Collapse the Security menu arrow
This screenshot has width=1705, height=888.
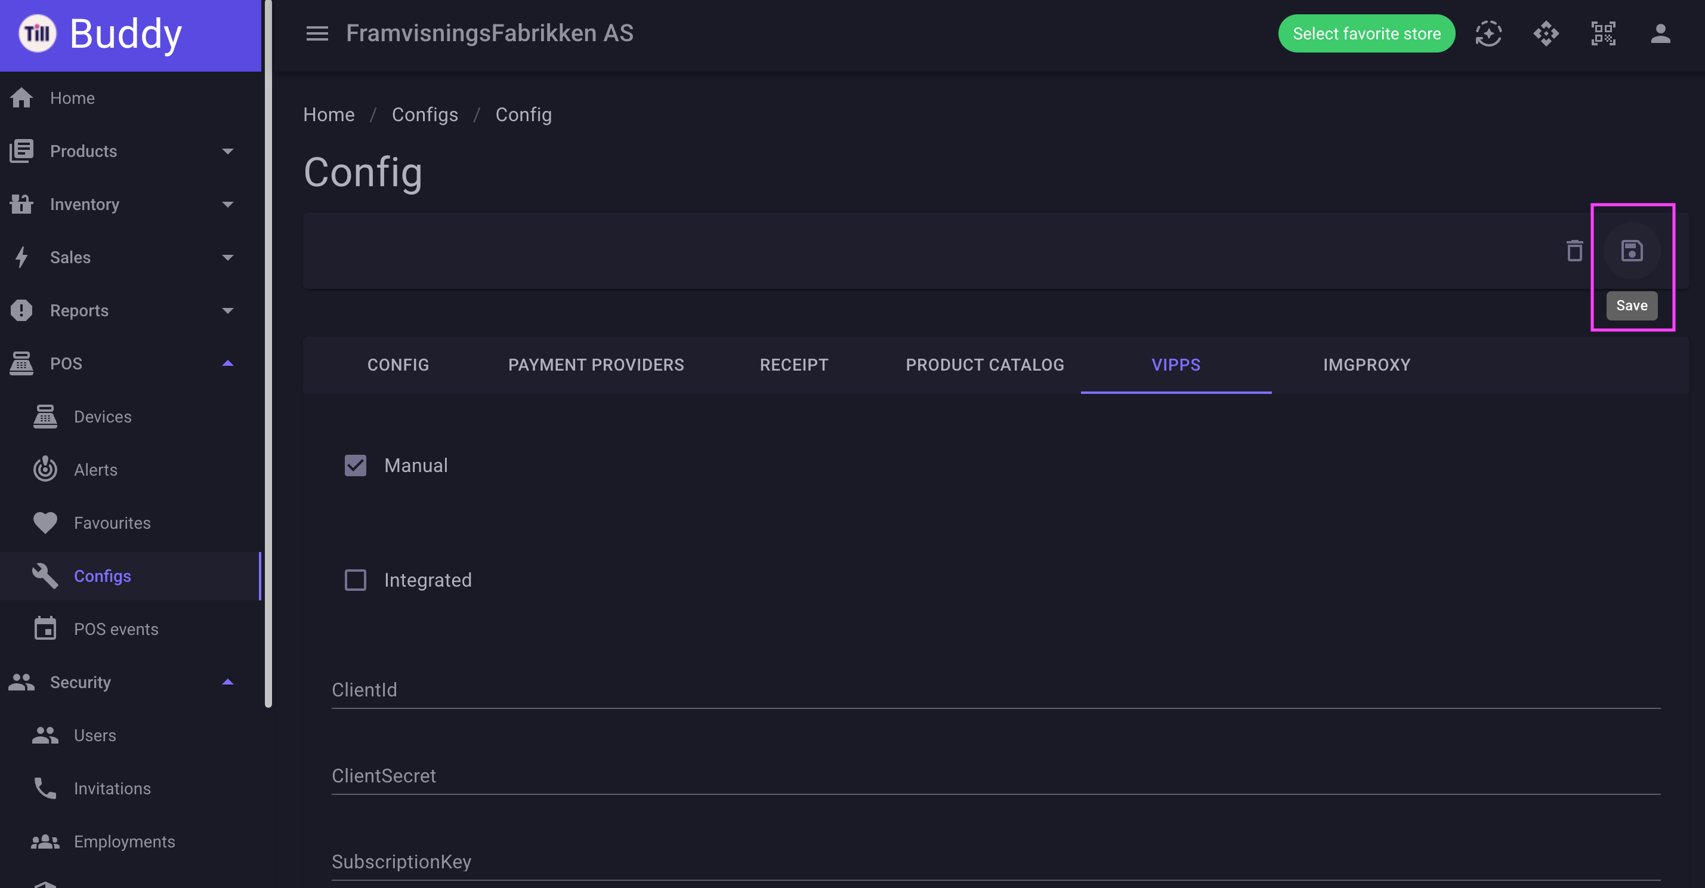point(228,682)
